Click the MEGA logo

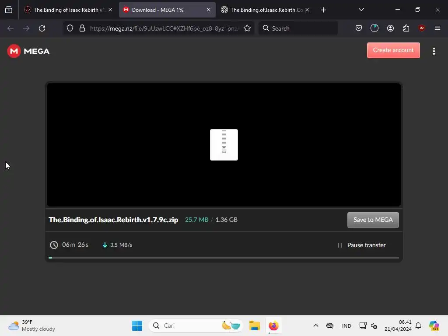coord(28,51)
